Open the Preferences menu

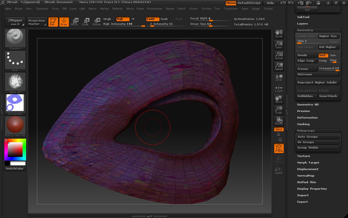pyautogui.click(x=155, y=8)
